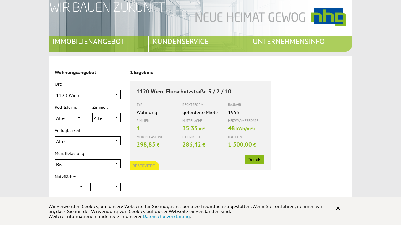Open the Immobilienangebot menu
This screenshot has height=225, width=401.
click(88, 42)
